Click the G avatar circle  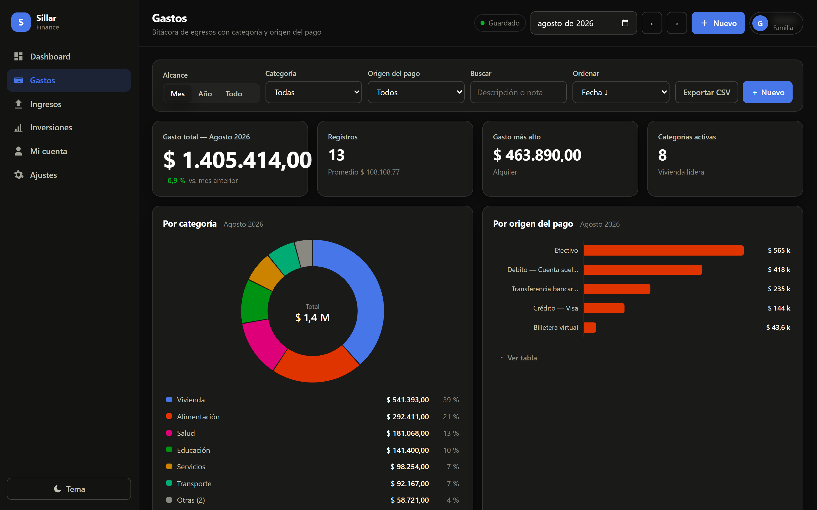(760, 23)
